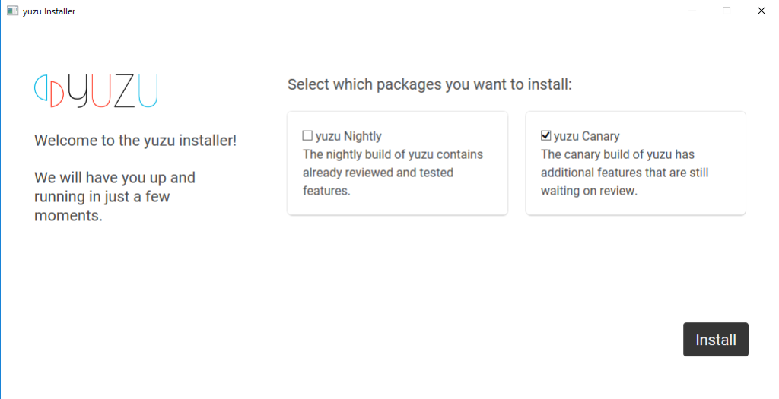Viewport: 779px width, 399px height.
Task: Select the "yuzu Nightly" package label
Action: pos(348,136)
